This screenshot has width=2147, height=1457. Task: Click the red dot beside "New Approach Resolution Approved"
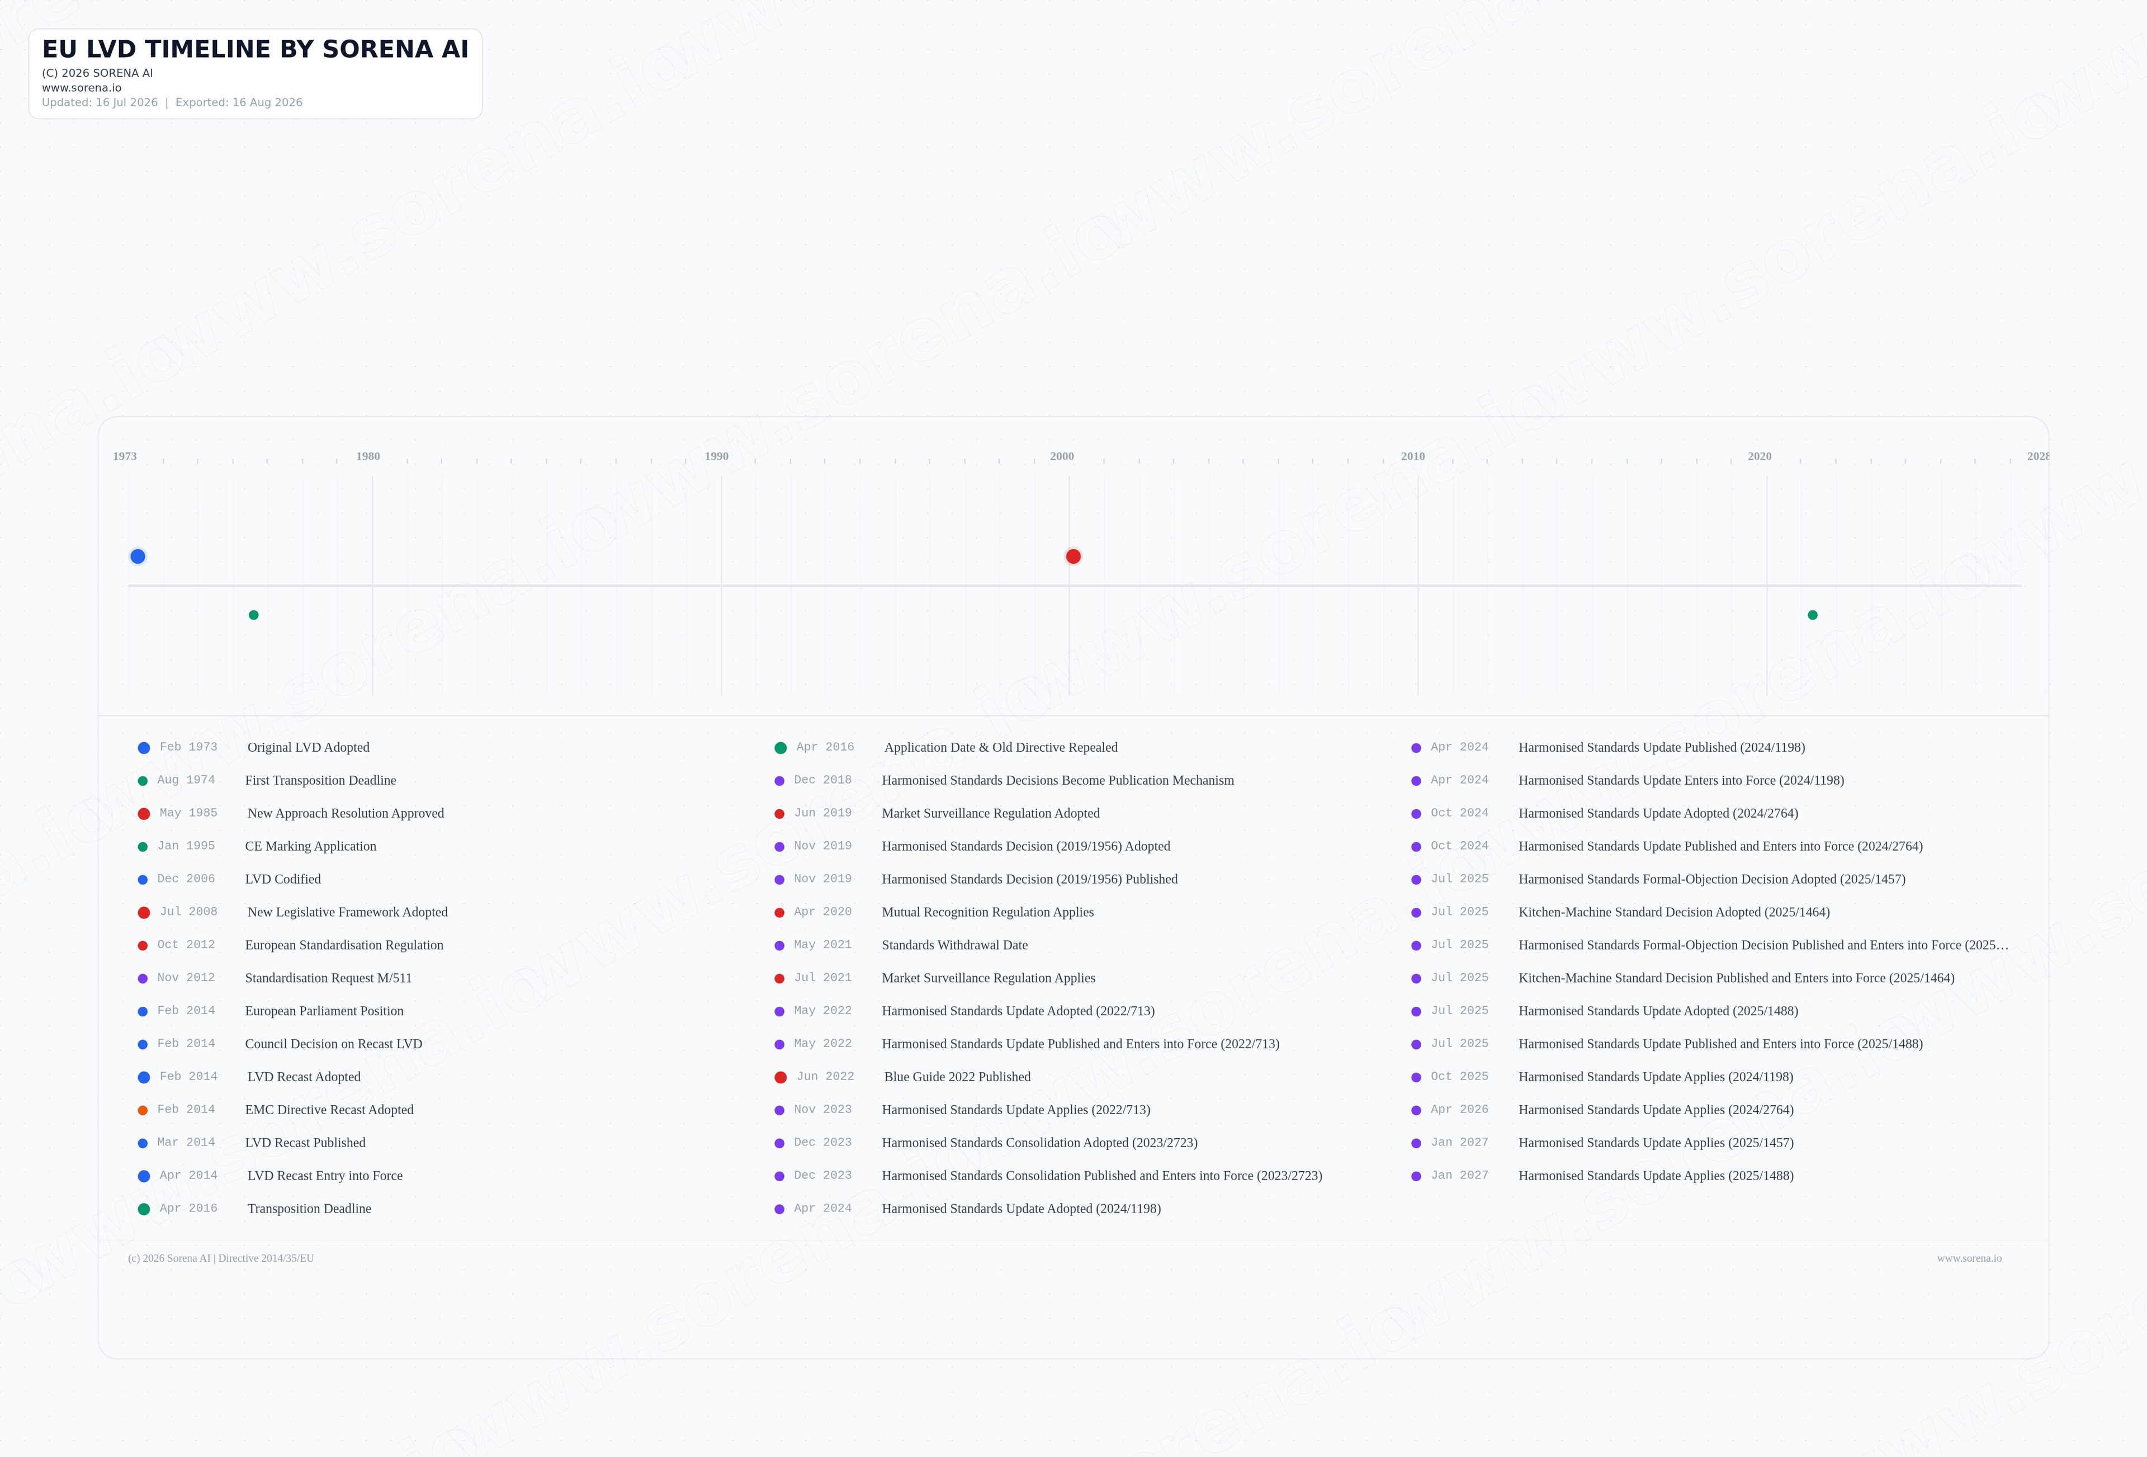[x=144, y=814]
